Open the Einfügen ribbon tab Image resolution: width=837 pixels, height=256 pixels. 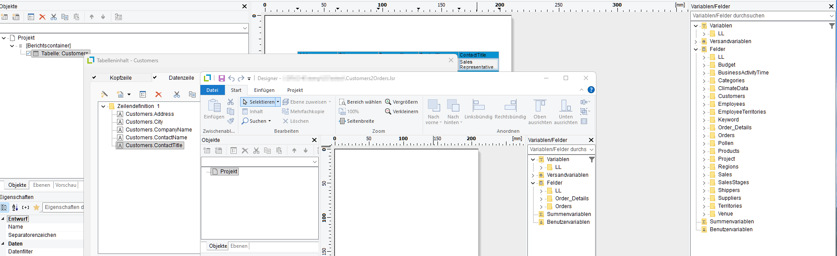coord(264,90)
